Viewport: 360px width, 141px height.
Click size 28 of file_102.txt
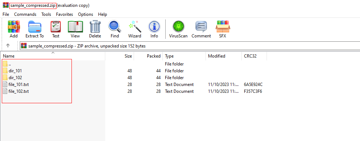pyautogui.click(x=129, y=91)
